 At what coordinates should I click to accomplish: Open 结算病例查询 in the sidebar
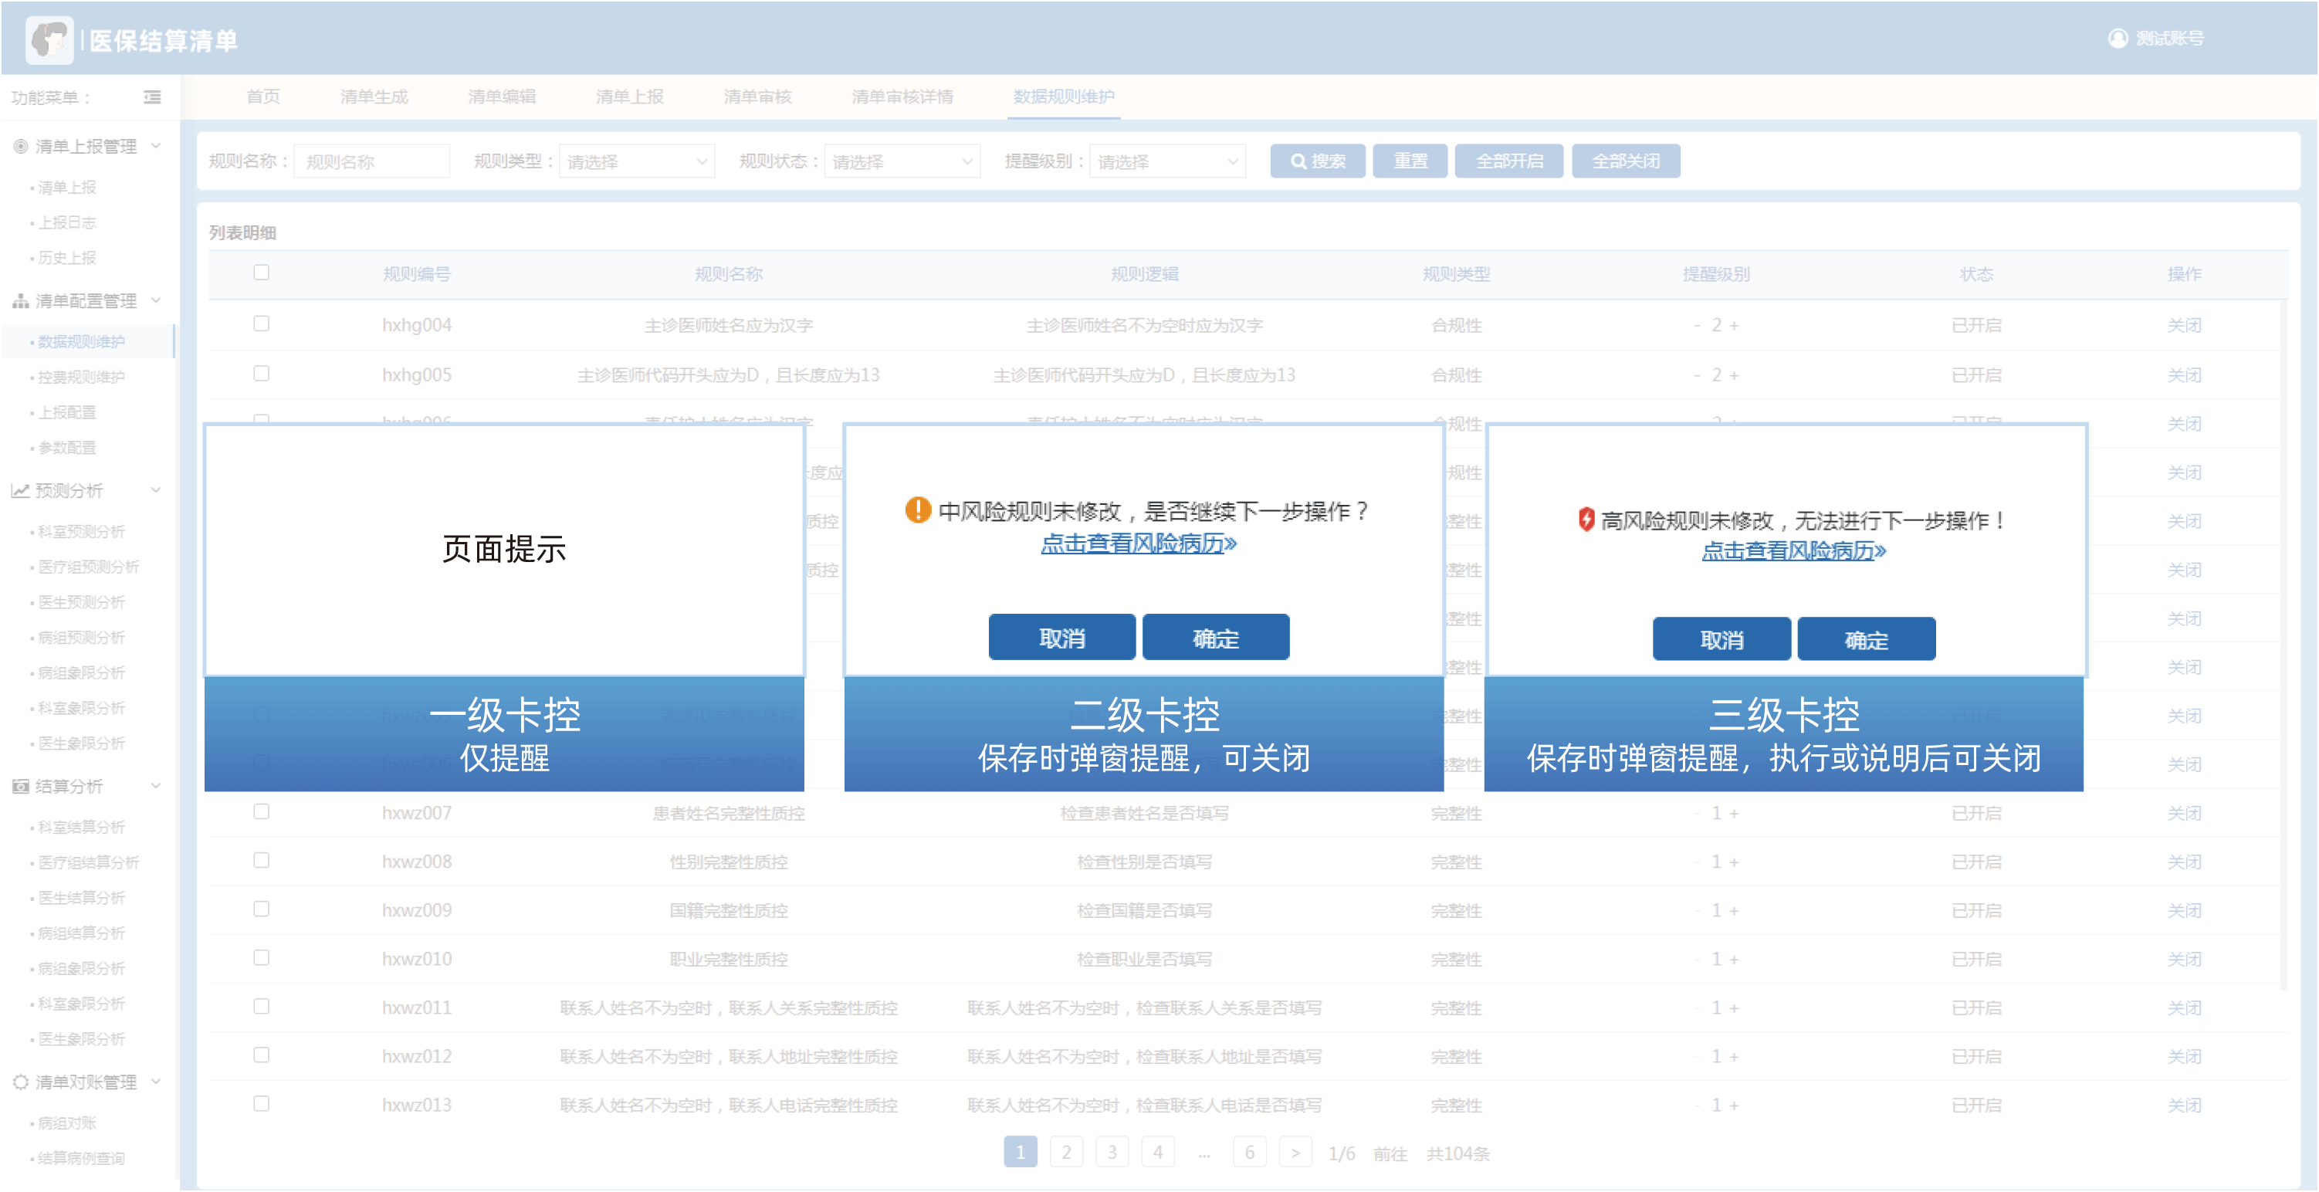81,1158
